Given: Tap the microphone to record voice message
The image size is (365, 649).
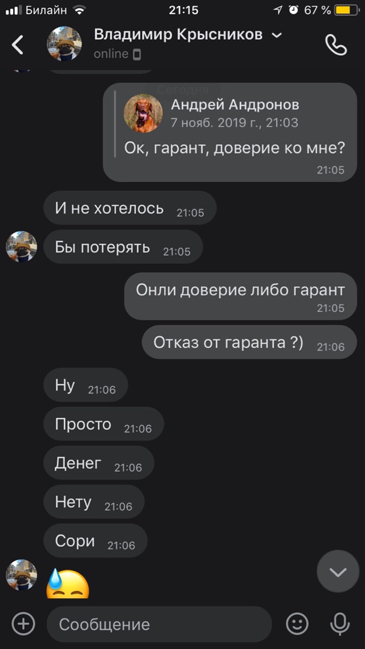Looking at the screenshot, I should tap(340, 624).
